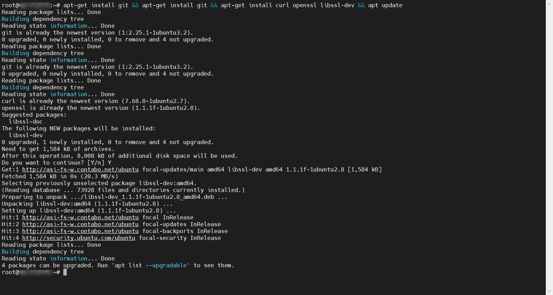This screenshot has height=295, width=553.
Task: Click the vertical scrollbar track
Action: 549,147
